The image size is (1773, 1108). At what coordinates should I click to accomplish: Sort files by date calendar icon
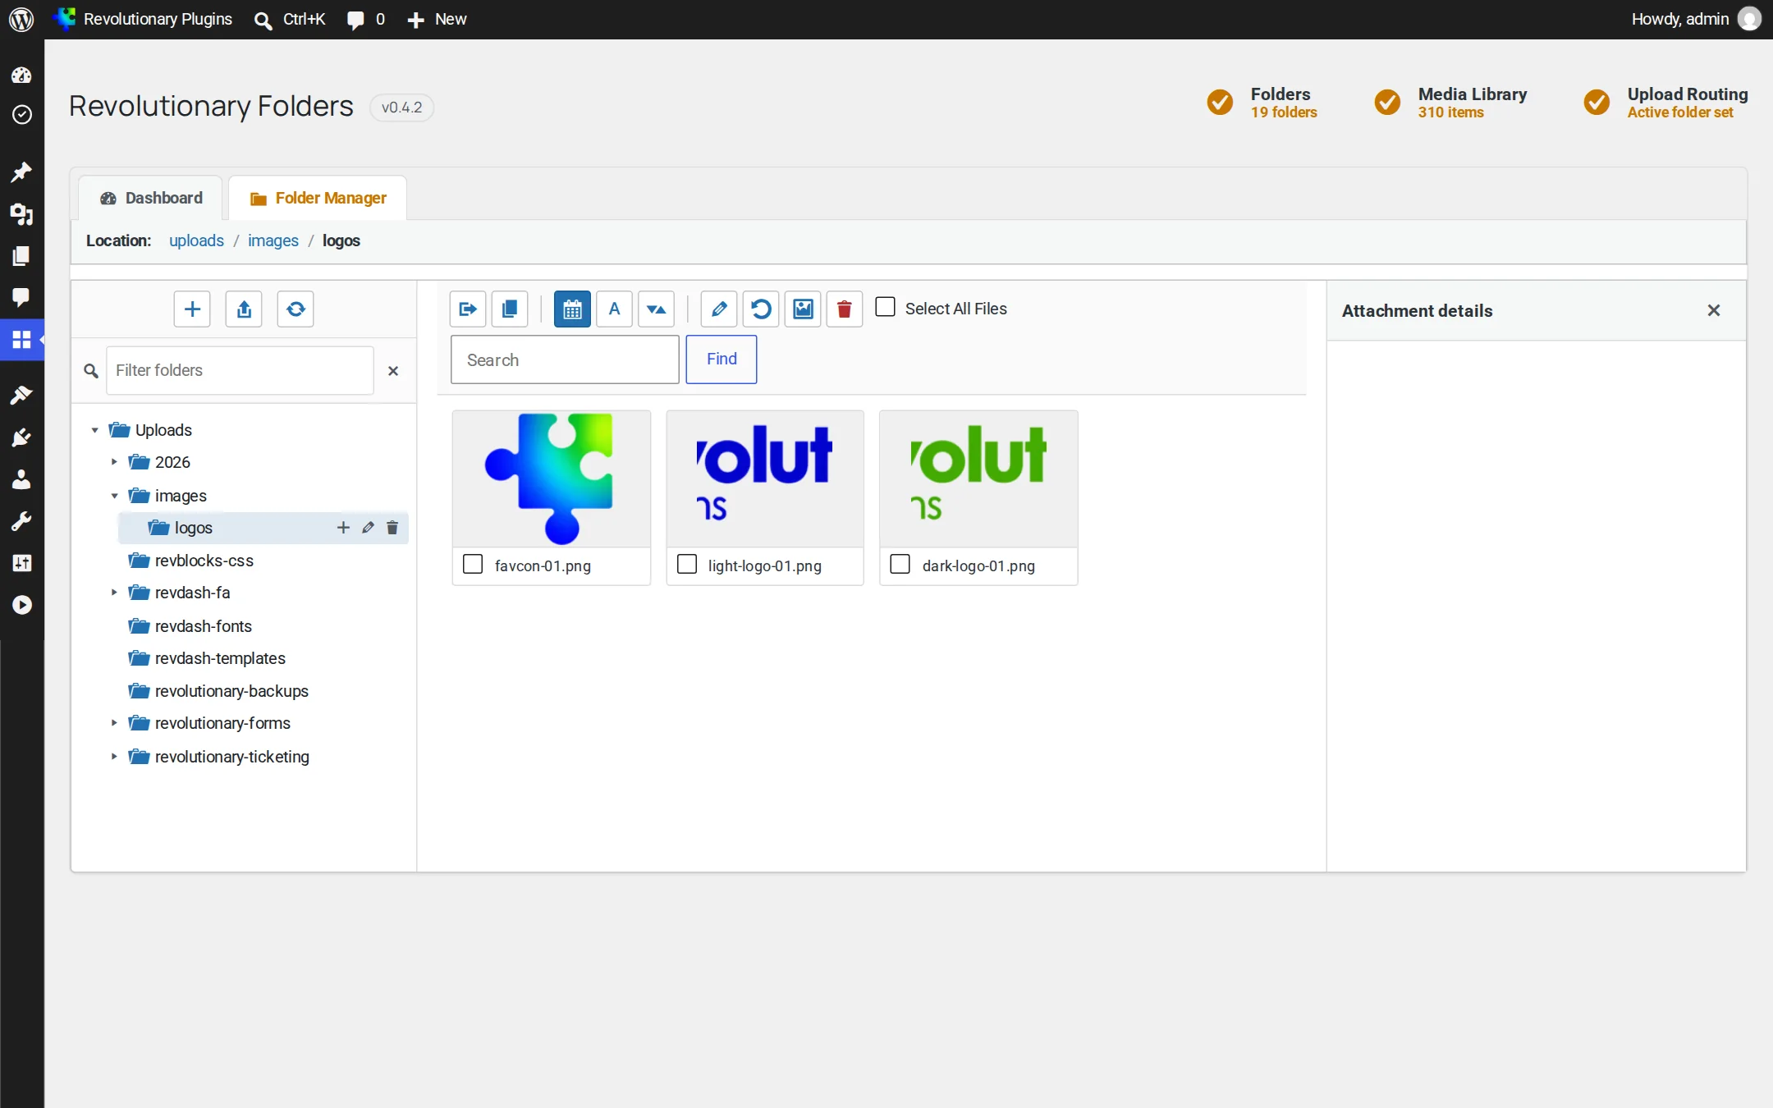(x=572, y=309)
